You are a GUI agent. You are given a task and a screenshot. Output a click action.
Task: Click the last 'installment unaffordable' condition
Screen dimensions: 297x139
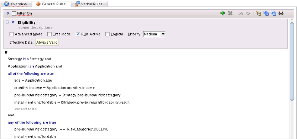[x=35, y=137]
